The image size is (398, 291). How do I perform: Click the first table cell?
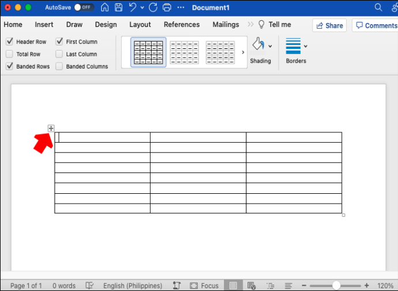tap(102, 137)
